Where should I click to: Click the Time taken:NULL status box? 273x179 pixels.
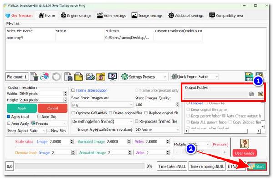click(172, 166)
